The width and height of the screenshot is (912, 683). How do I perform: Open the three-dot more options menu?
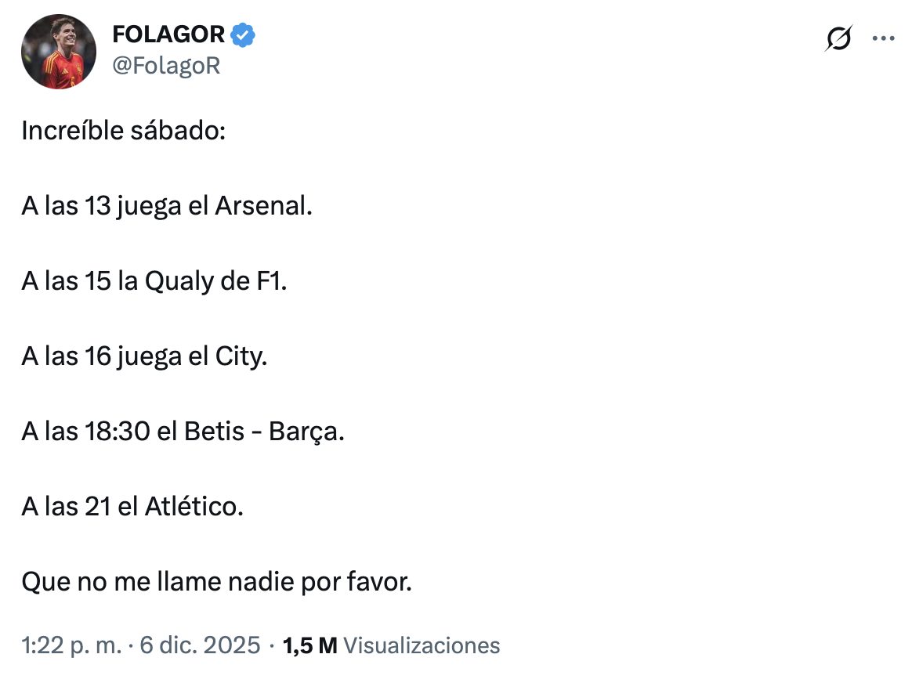(x=883, y=38)
